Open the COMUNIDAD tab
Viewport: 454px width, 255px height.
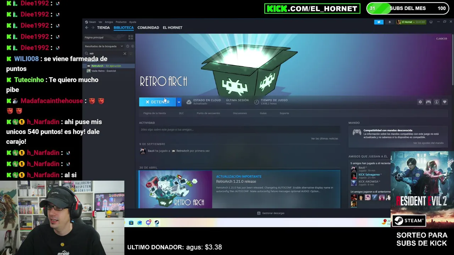click(x=148, y=28)
